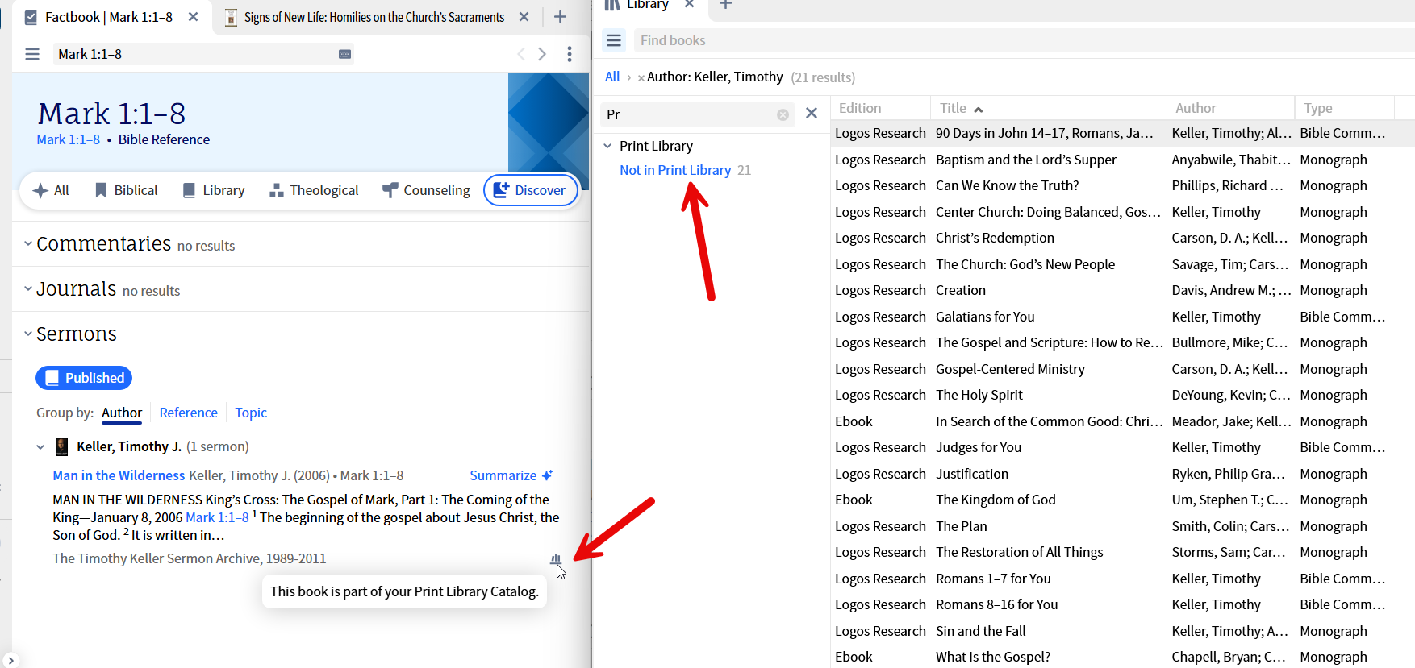Collapse the Print Library facet

[607, 146]
